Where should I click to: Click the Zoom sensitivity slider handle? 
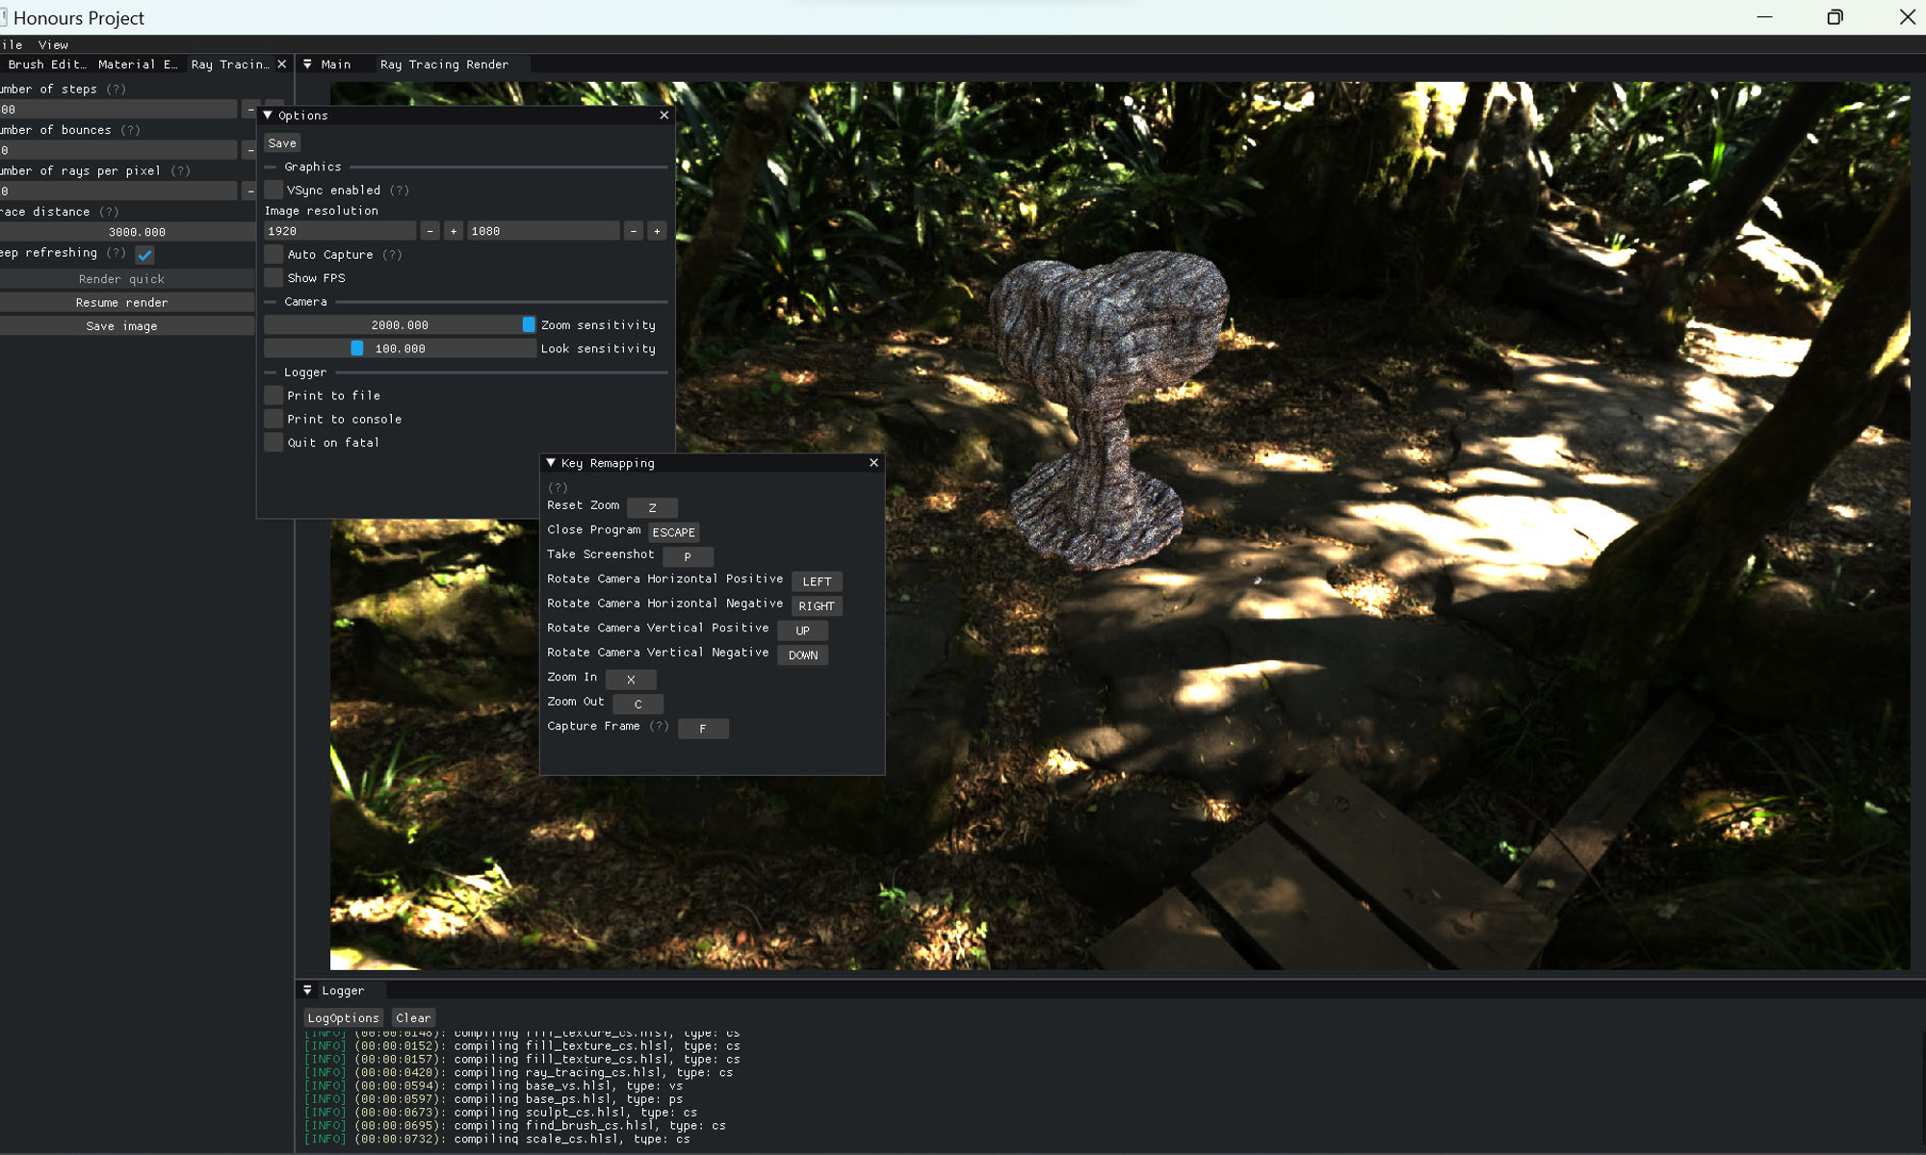[x=529, y=325]
